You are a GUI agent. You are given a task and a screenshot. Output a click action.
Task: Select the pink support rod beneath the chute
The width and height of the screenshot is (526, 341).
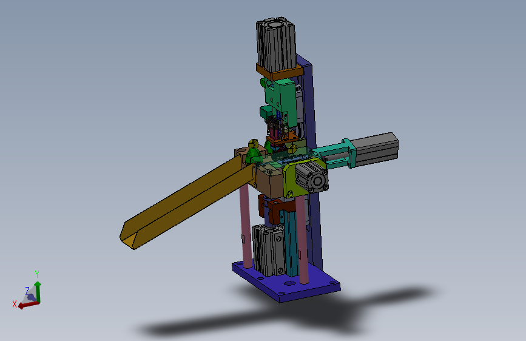pyautogui.click(x=246, y=226)
